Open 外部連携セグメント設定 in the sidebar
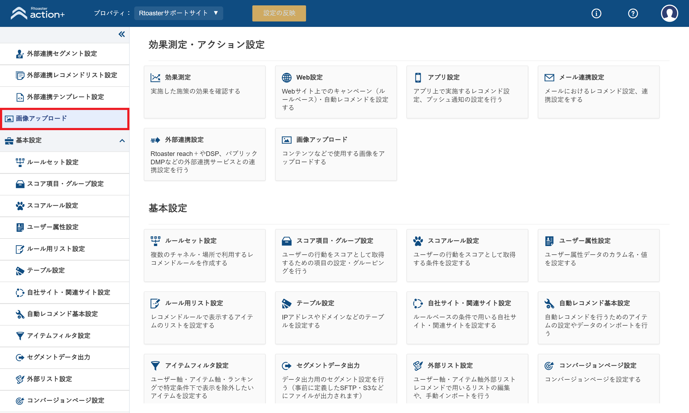 tap(65, 54)
